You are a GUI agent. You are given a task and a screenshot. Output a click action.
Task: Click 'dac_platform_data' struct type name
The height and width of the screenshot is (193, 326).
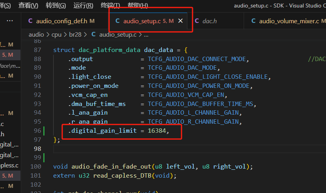coord(109,50)
